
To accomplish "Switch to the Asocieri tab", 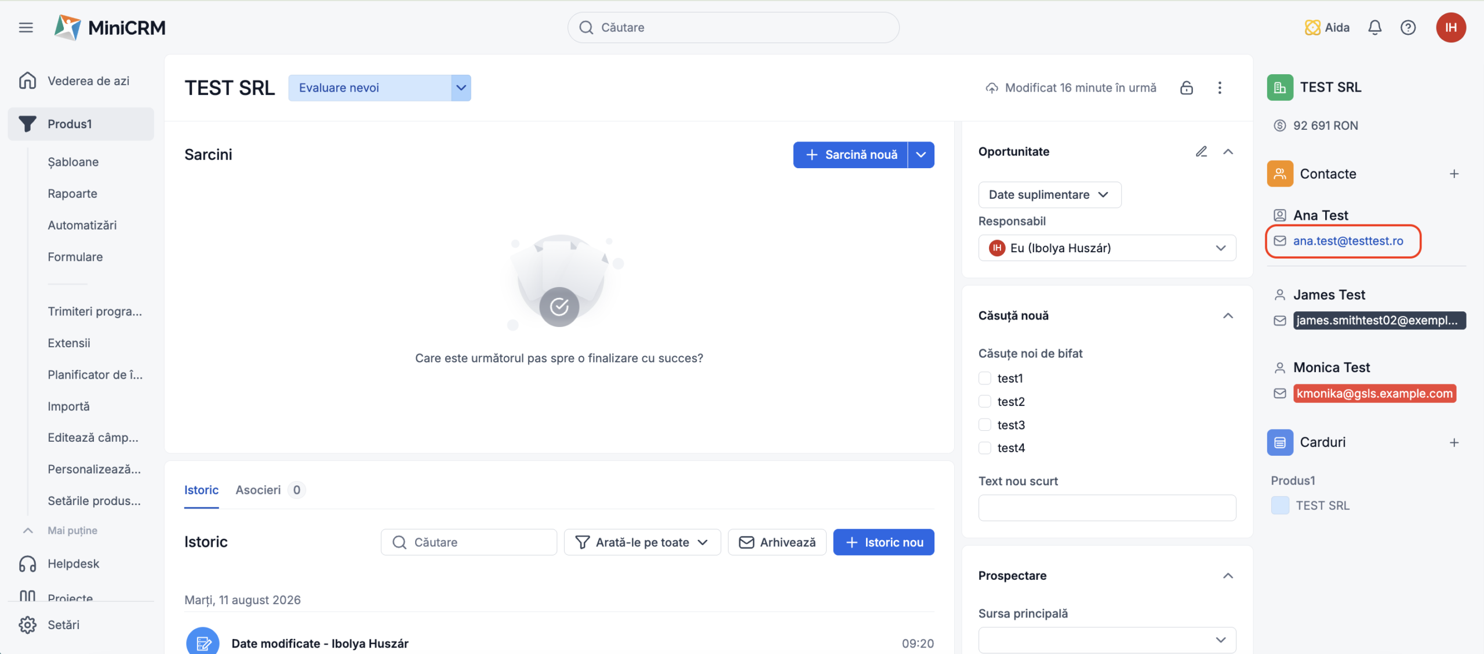I will coord(270,490).
